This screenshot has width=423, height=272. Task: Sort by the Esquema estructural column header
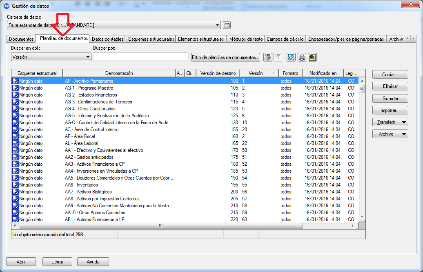pos(37,73)
